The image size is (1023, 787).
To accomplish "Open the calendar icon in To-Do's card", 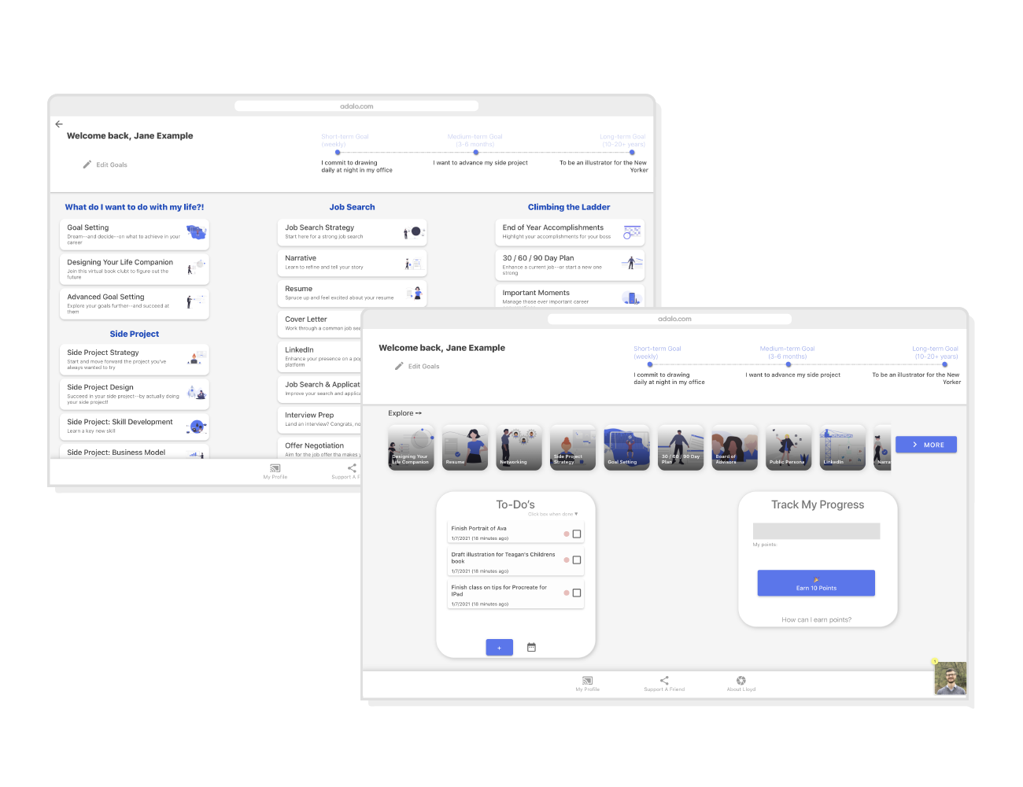I will 531,647.
